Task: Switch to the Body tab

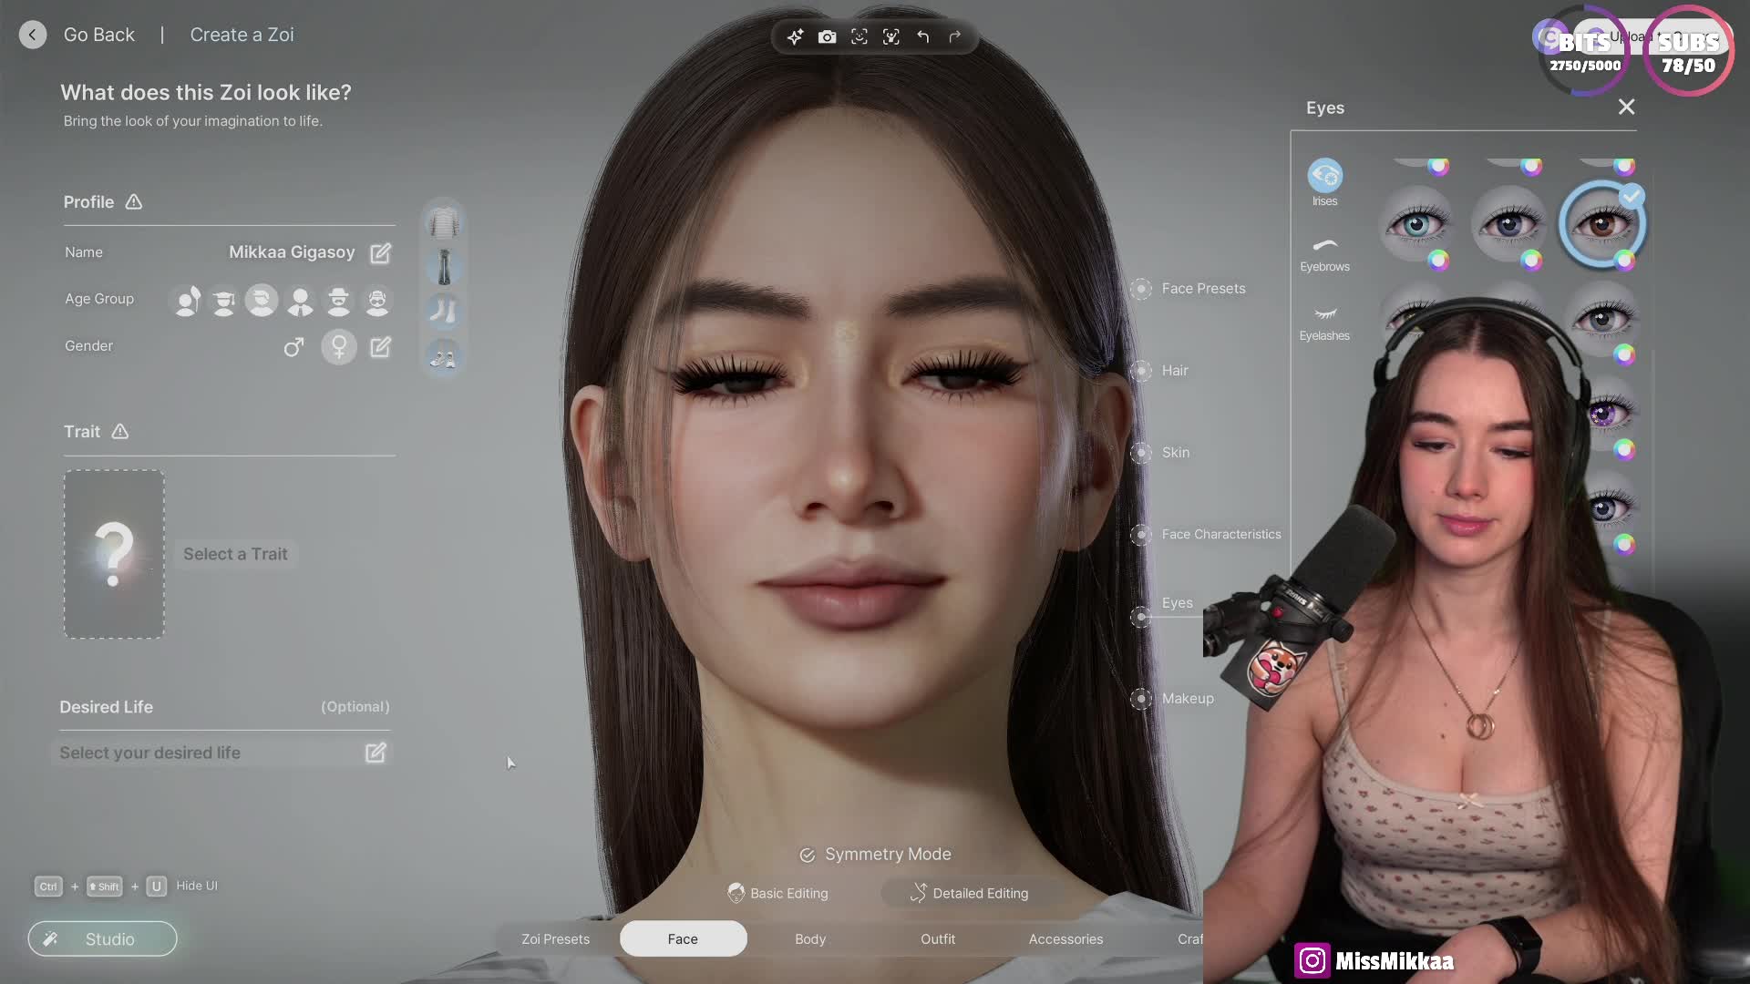Action: (809, 938)
